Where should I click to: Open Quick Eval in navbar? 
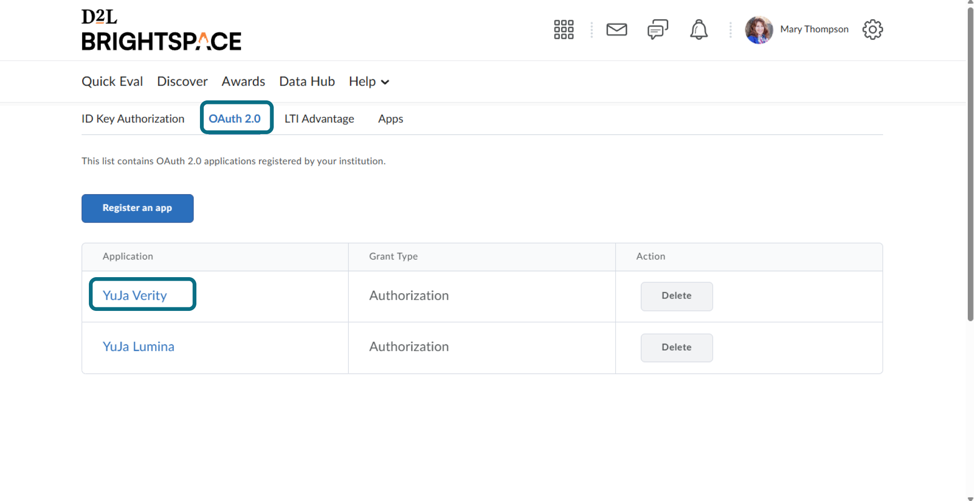tap(112, 81)
